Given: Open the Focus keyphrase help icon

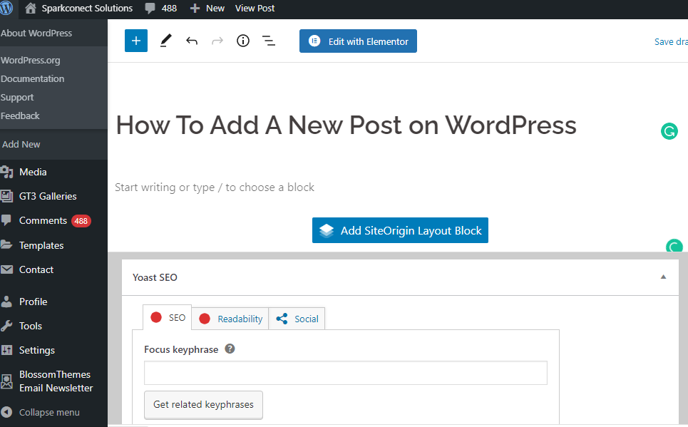Looking at the screenshot, I should tap(230, 349).
